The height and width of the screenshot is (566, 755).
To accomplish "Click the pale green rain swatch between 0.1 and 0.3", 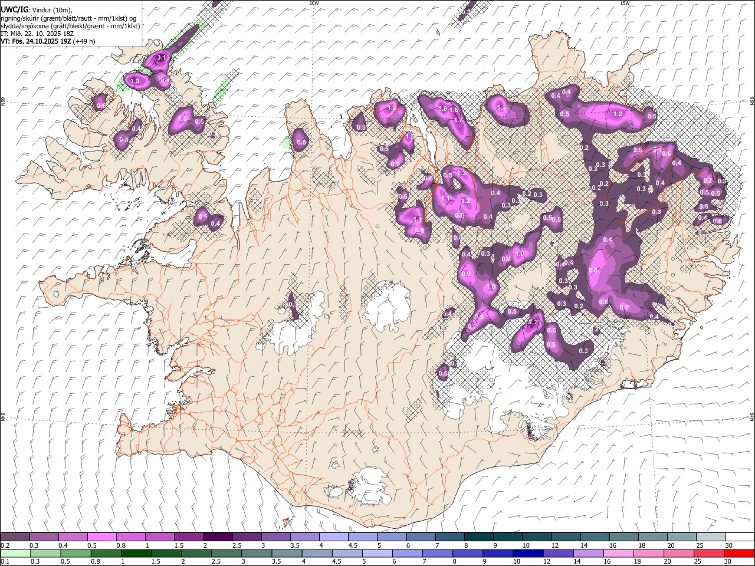I will point(15,554).
